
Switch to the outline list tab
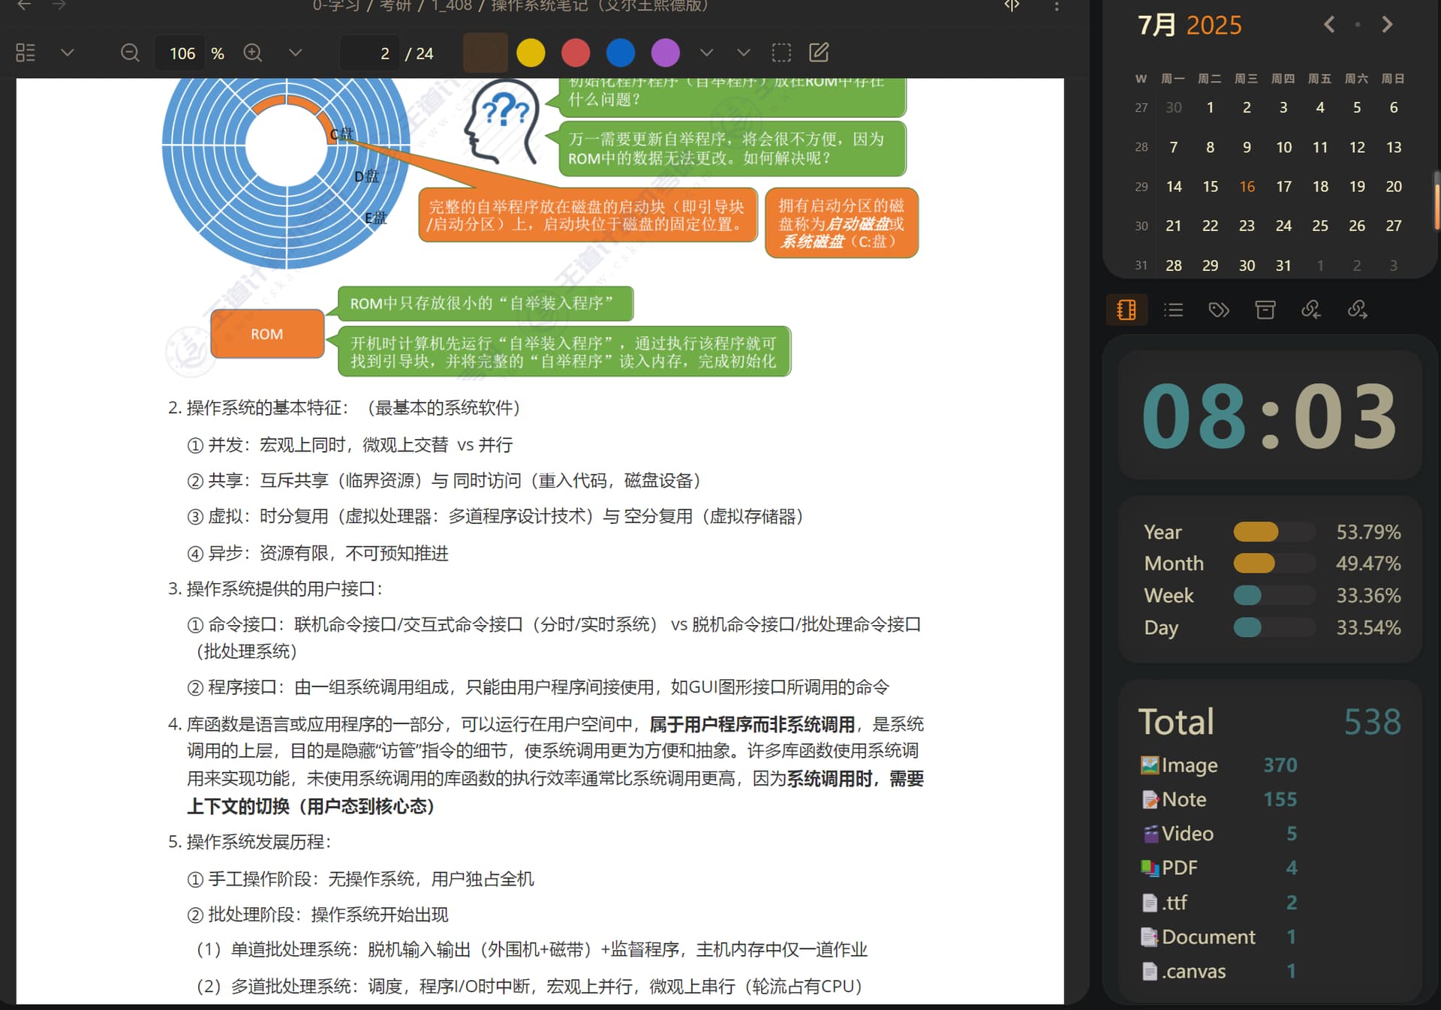[1173, 309]
